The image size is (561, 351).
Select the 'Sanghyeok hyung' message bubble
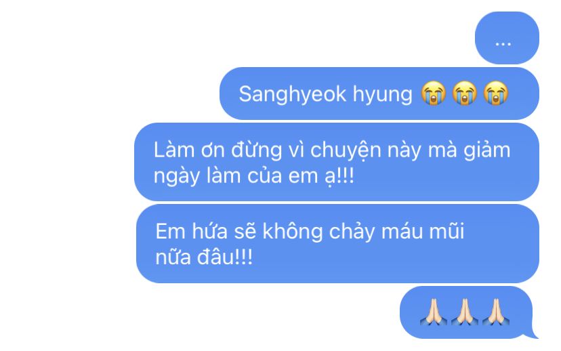click(379, 94)
